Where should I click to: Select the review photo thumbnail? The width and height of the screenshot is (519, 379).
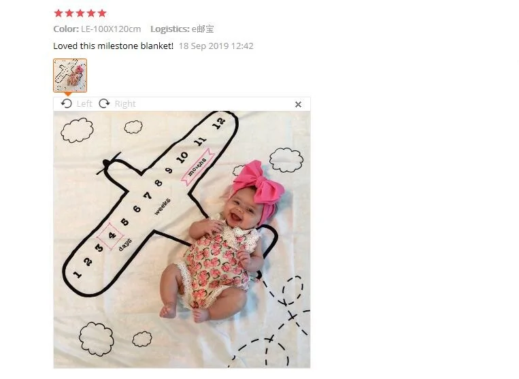(70, 75)
